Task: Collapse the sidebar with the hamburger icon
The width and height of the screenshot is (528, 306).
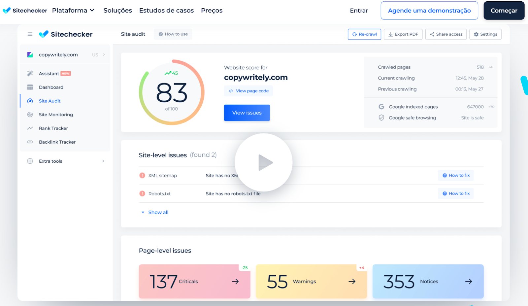Action: click(x=30, y=34)
